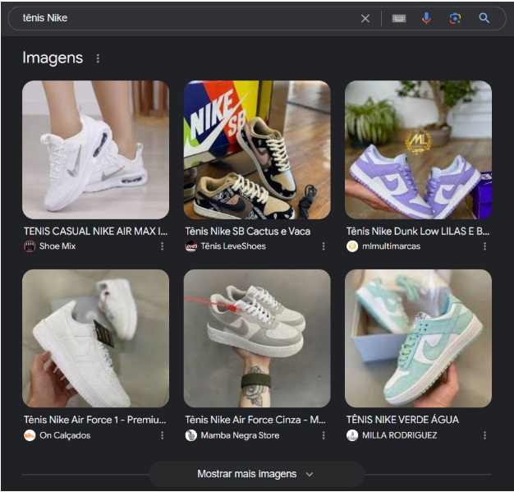Open more options for mlmultimarcas result
The width and height of the screenshot is (514, 492).
[484, 246]
